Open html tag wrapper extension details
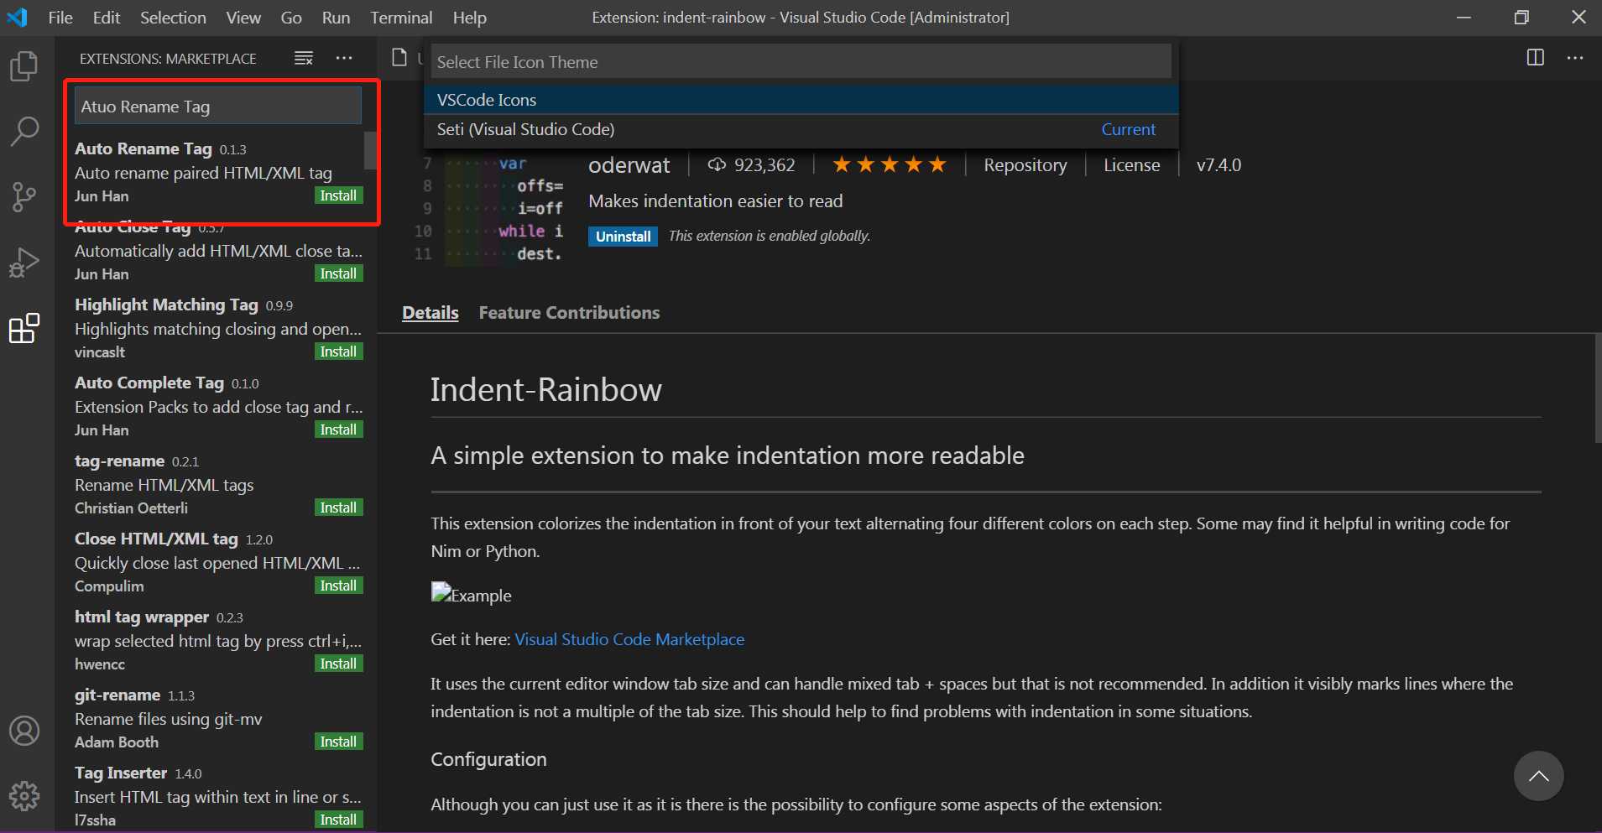Image resolution: width=1602 pixels, height=833 pixels. [x=214, y=640]
